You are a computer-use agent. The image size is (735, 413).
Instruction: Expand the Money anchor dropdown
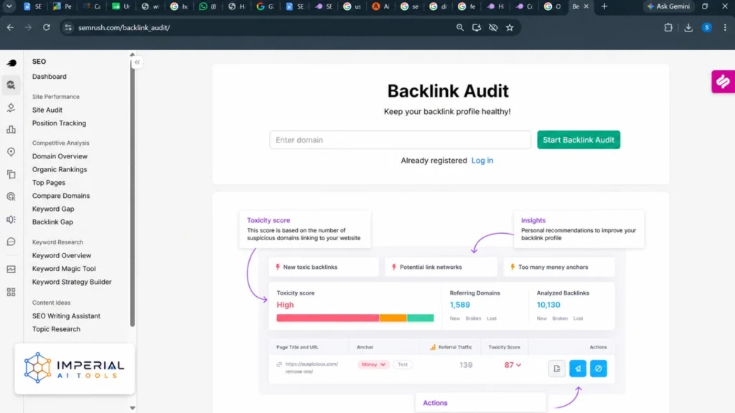coord(373,364)
